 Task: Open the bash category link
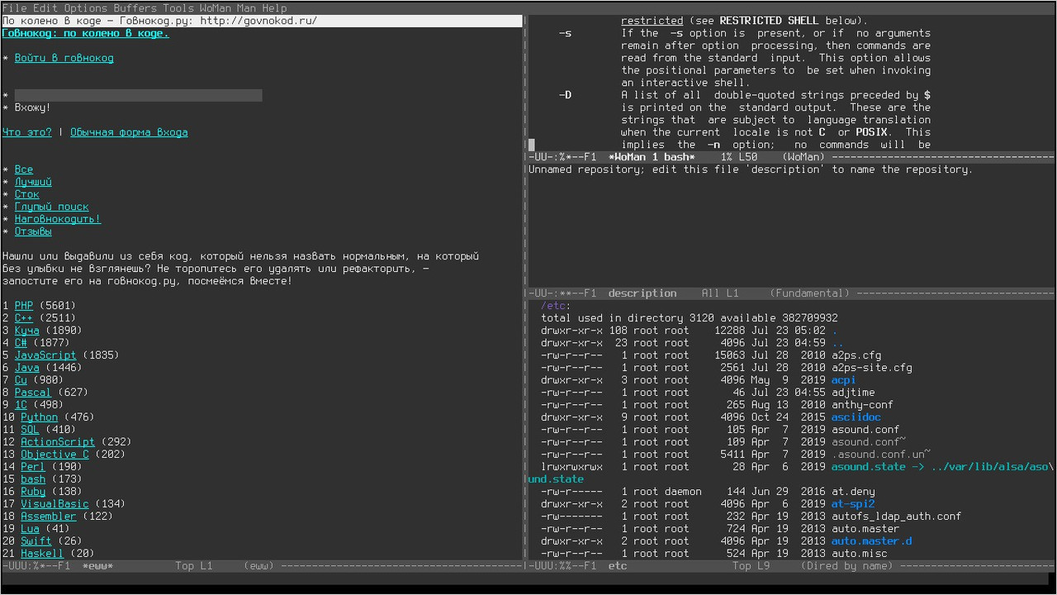[x=33, y=479]
